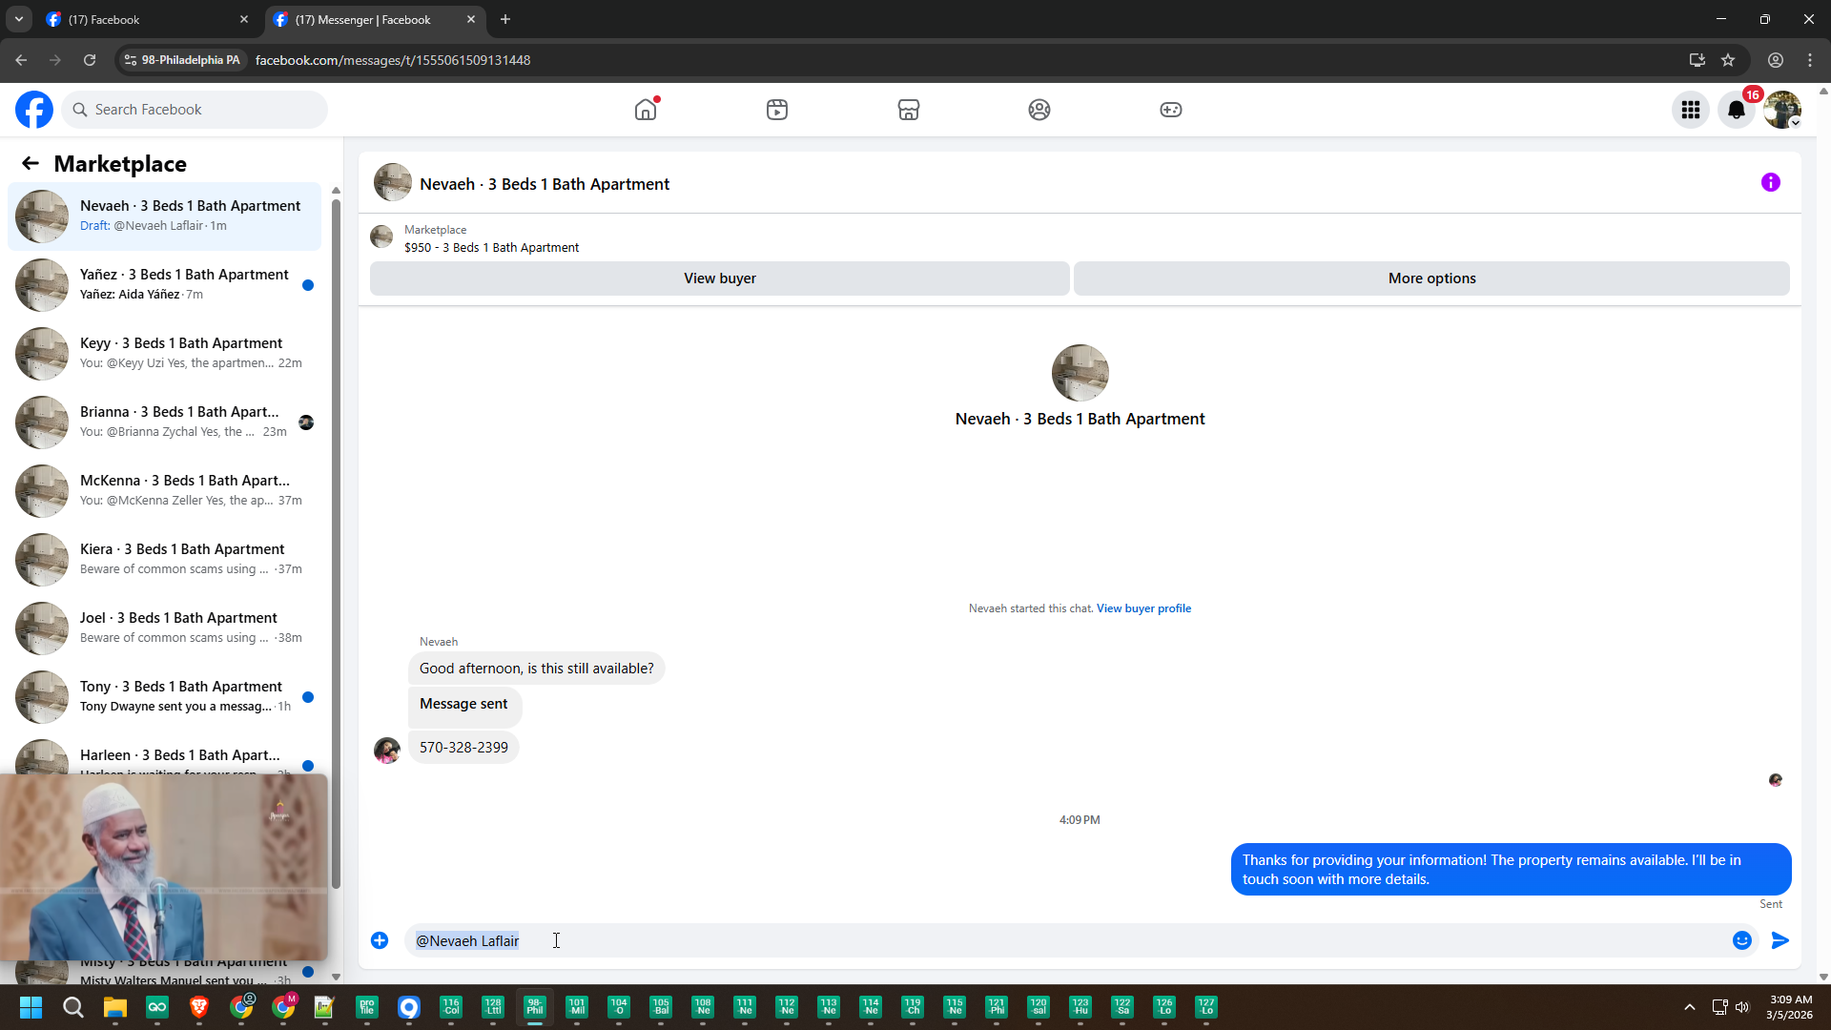This screenshot has height=1030, width=1831.
Task: Open a new browser tab
Action: pyautogui.click(x=505, y=19)
